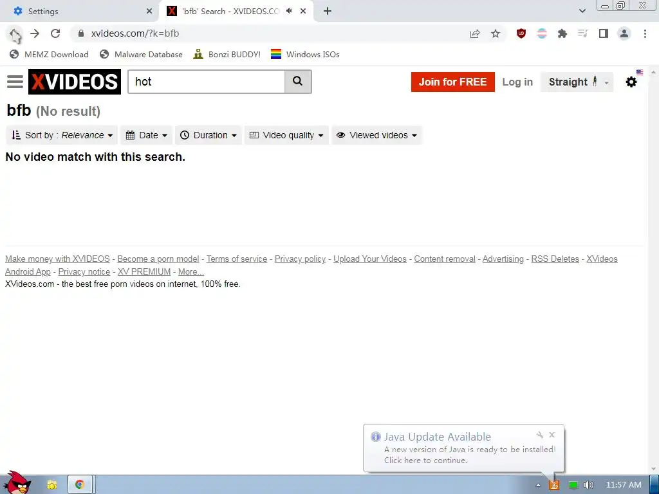The height and width of the screenshot is (494, 659).
Task: Open Java balloon options wrench icon
Action: click(x=540, y=435)
